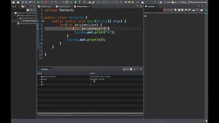Click Collapse All in Variables view
This screenshot has height=123, width=219.
131,69
